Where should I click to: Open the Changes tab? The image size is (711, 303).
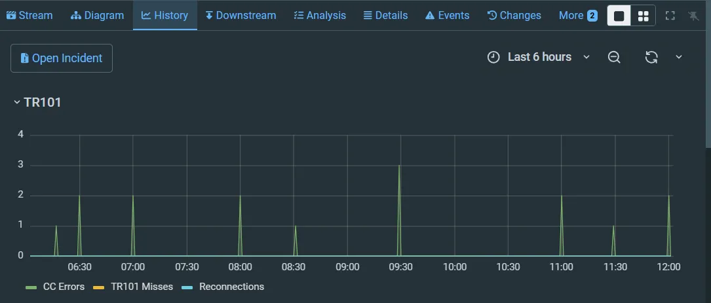[x=514, y=16]
